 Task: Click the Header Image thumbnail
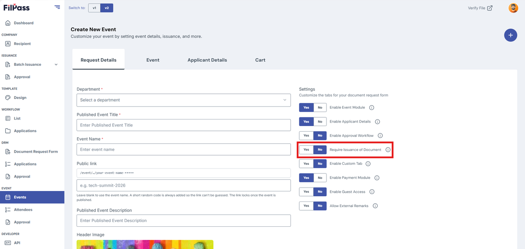pos(145,245)
